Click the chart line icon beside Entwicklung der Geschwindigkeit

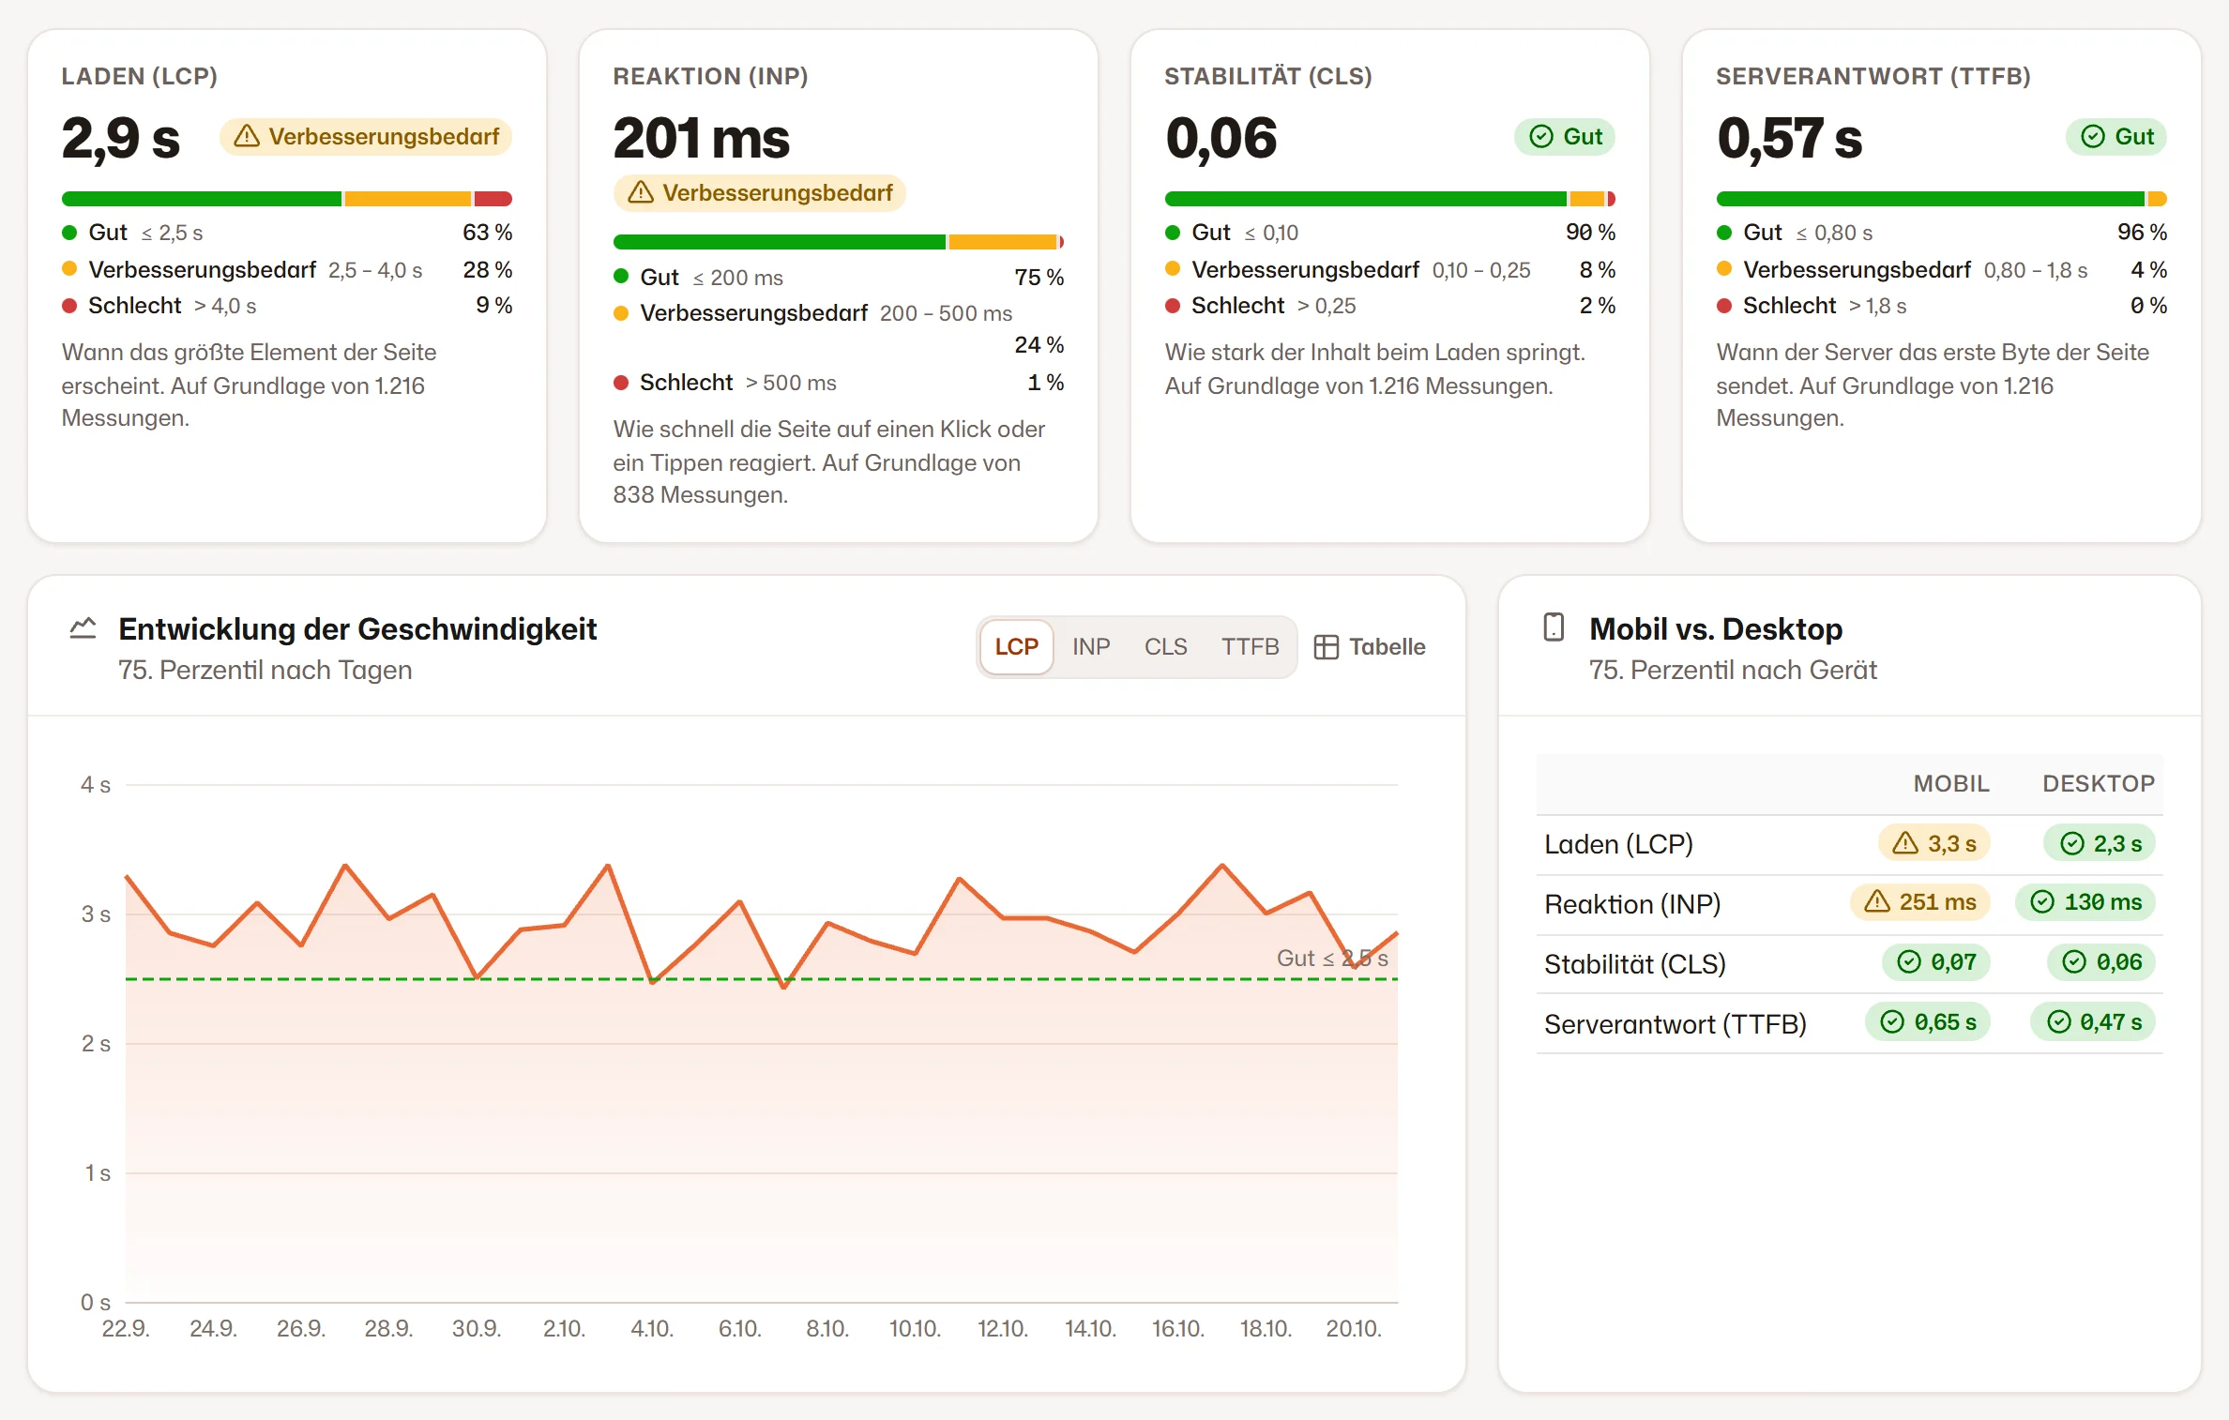point(83,628)
